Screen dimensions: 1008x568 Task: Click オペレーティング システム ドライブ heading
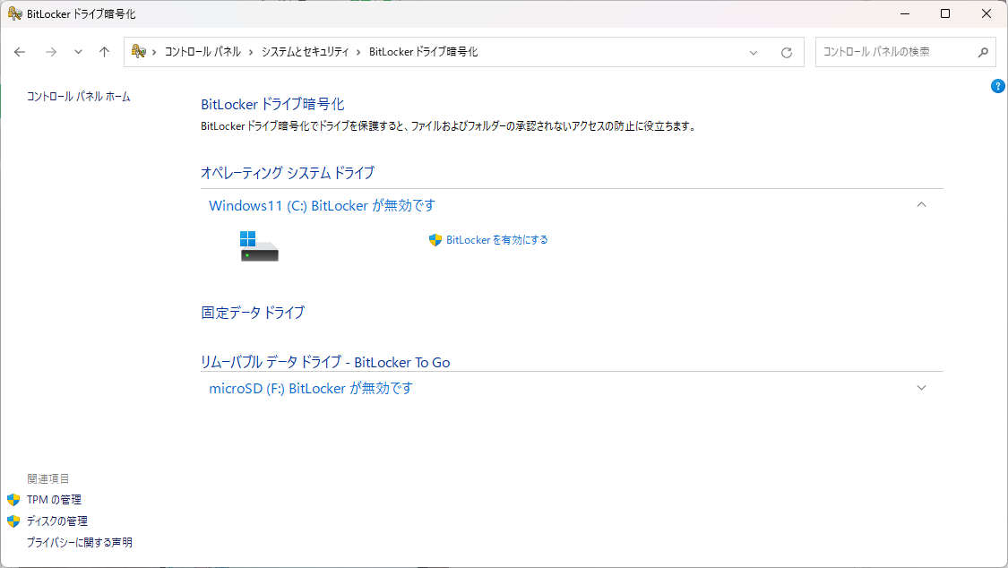pyautogui.click(x=288, y=173)
